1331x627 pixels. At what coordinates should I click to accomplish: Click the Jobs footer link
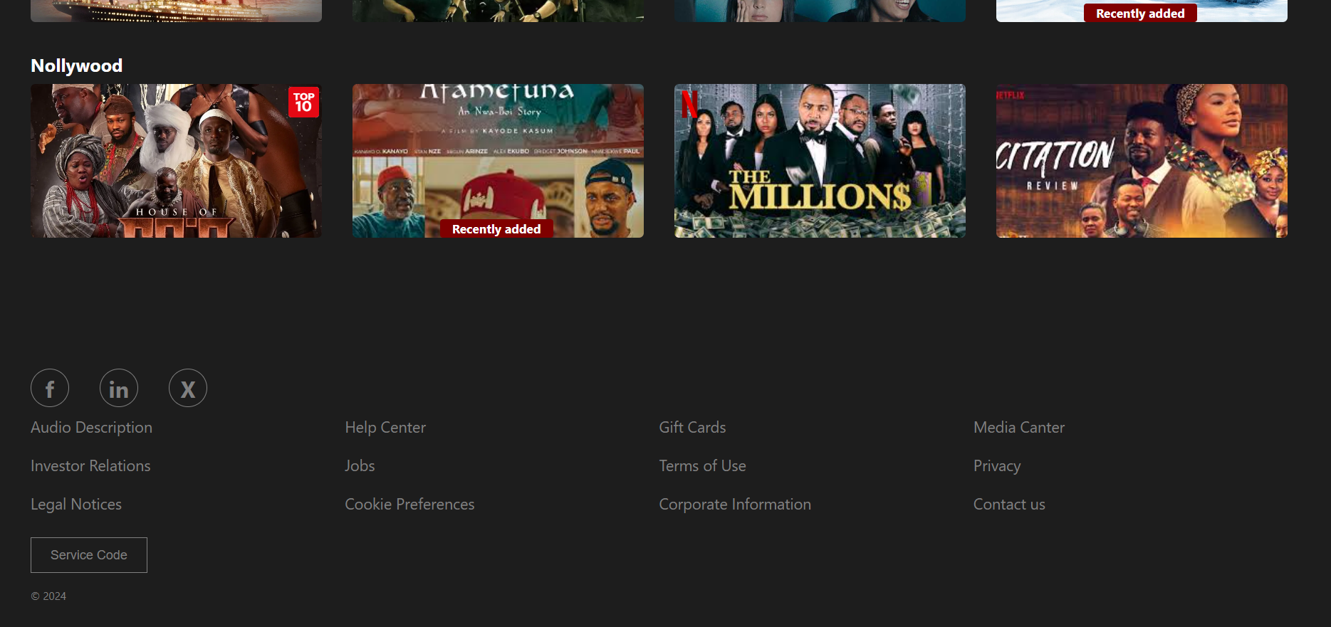(360, 466)
